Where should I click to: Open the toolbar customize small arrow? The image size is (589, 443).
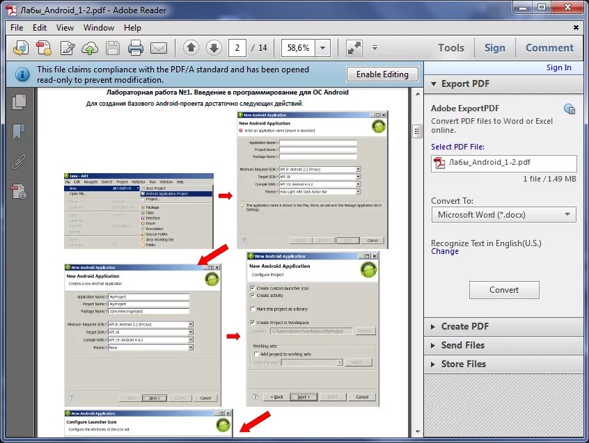(375, 48)
